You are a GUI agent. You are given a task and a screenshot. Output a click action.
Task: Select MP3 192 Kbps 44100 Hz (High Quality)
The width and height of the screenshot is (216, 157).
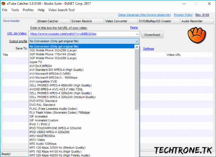[x=82, y=152]
